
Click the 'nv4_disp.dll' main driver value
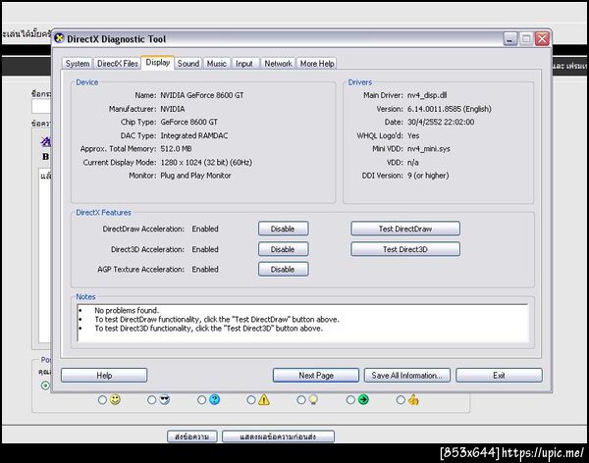427,95
